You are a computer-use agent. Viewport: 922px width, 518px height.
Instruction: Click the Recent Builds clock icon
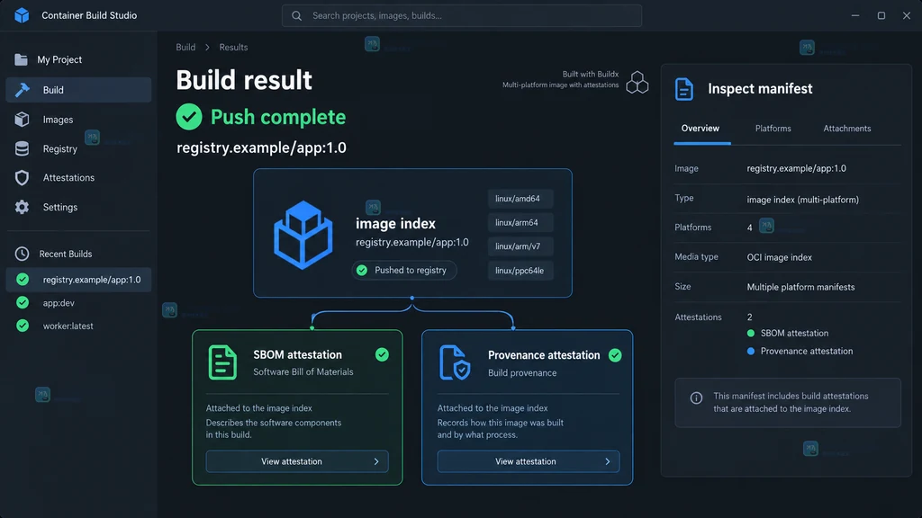[x=22, y=254]
